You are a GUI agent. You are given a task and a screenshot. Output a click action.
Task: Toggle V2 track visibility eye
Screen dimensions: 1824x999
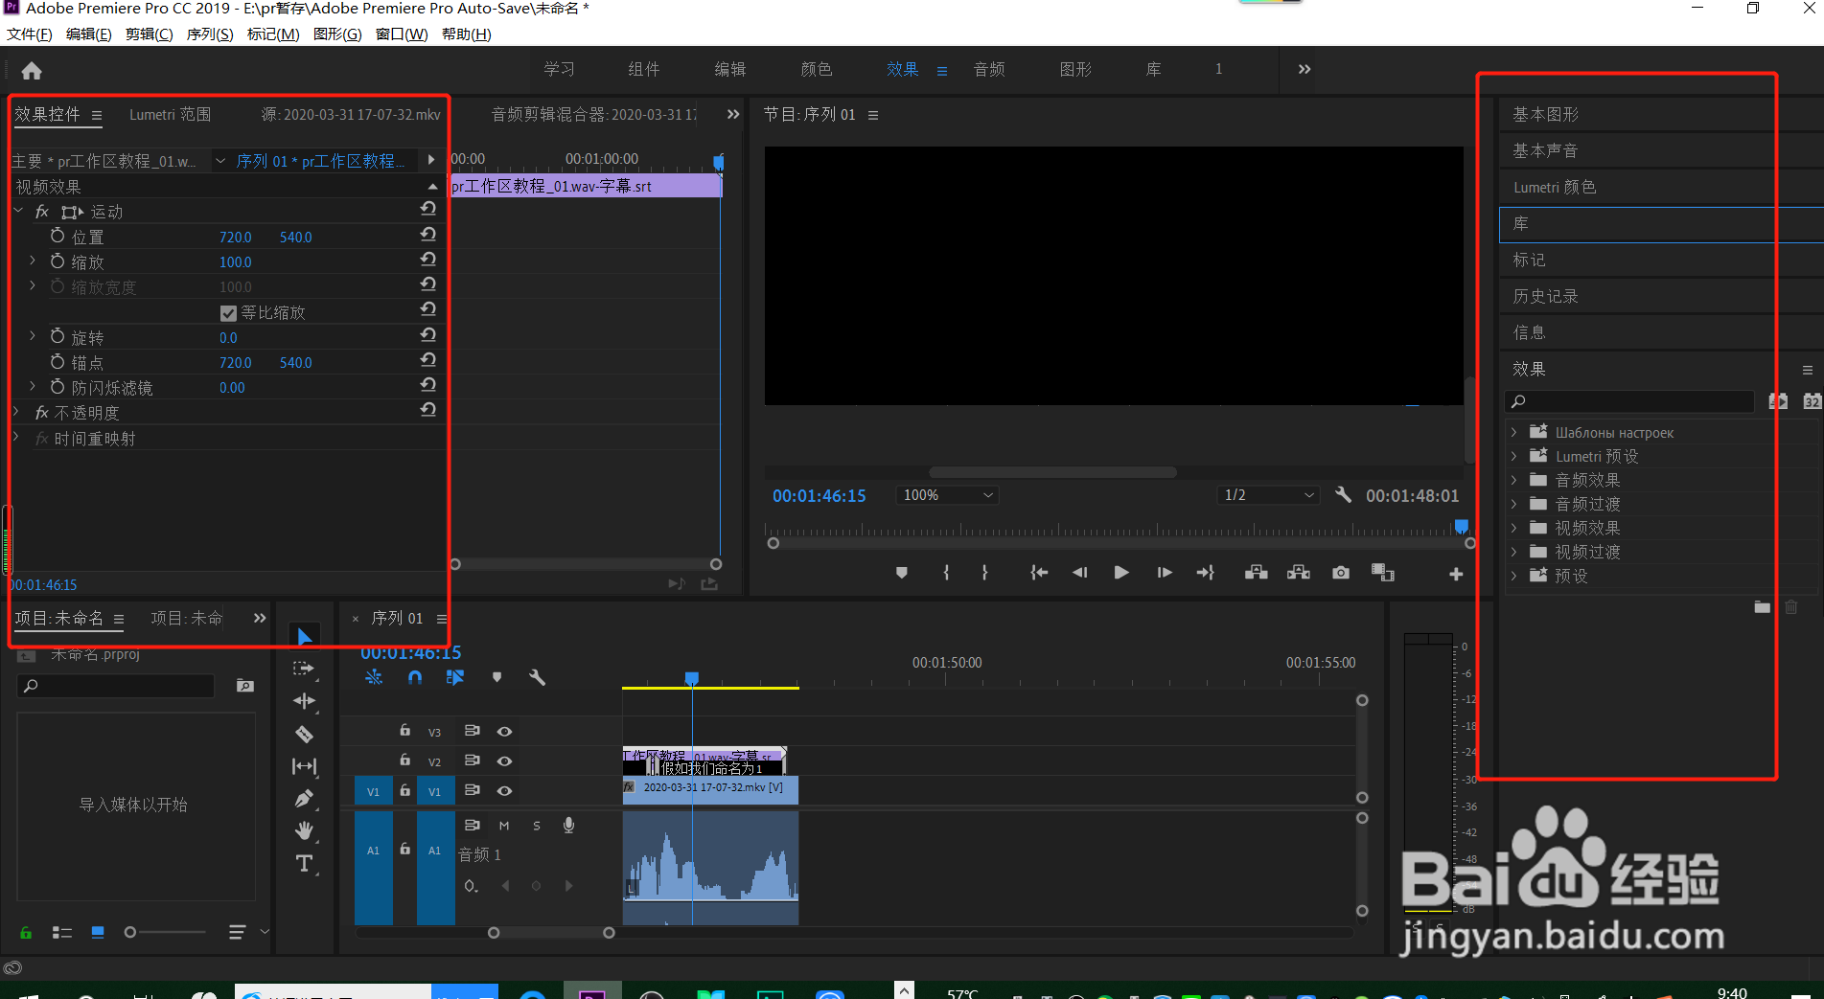tap(504, 761)
